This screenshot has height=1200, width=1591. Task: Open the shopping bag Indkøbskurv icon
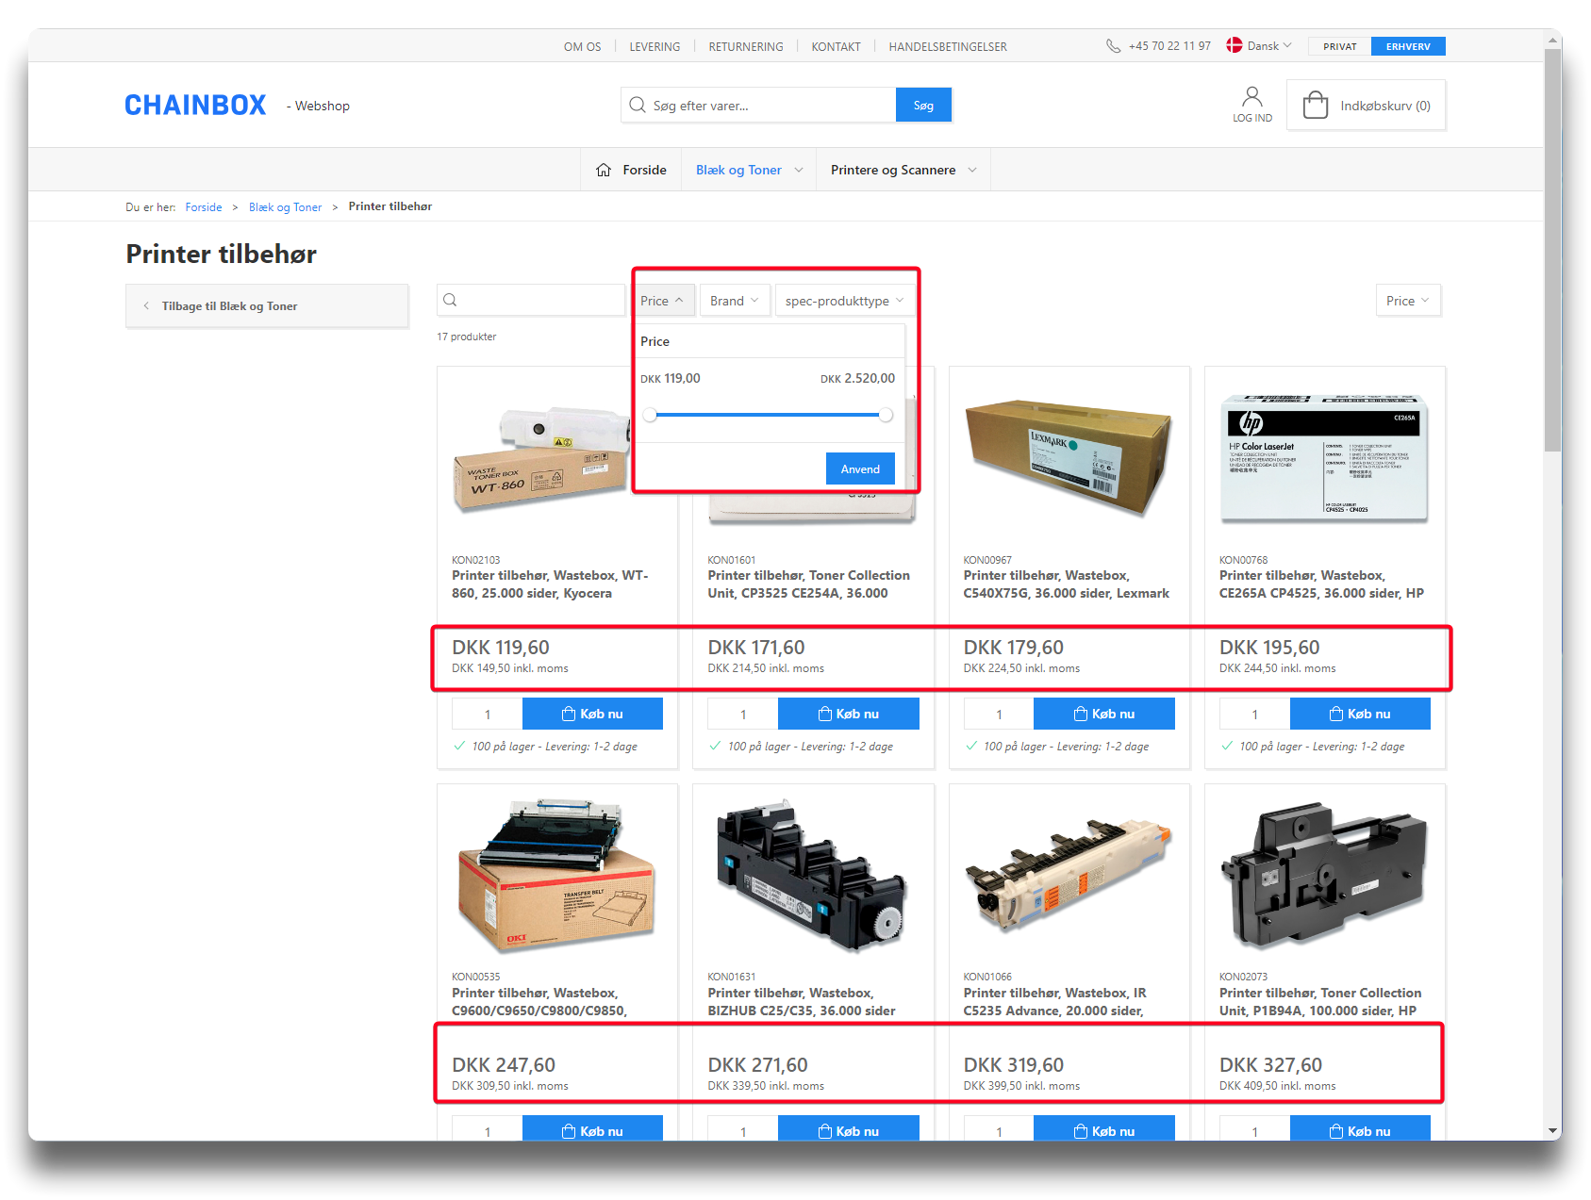pyautogui.click(x=1315, y=105)
